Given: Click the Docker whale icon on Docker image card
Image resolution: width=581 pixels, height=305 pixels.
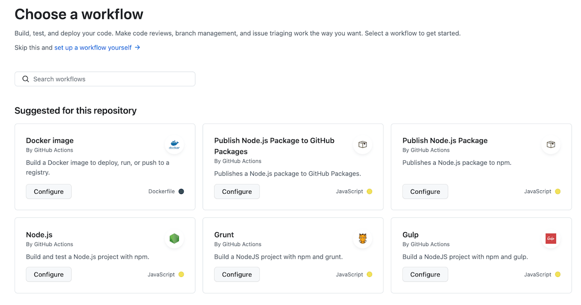Looking at the screenshot, I should [174, 144].
